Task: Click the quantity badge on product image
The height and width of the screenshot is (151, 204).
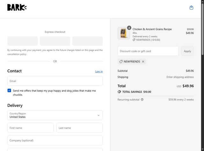Action: [129, 28]
